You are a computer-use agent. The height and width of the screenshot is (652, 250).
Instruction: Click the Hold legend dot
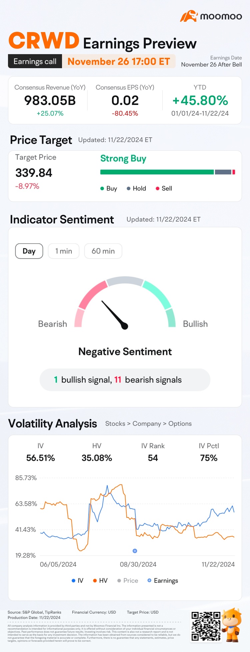(129, 188)
